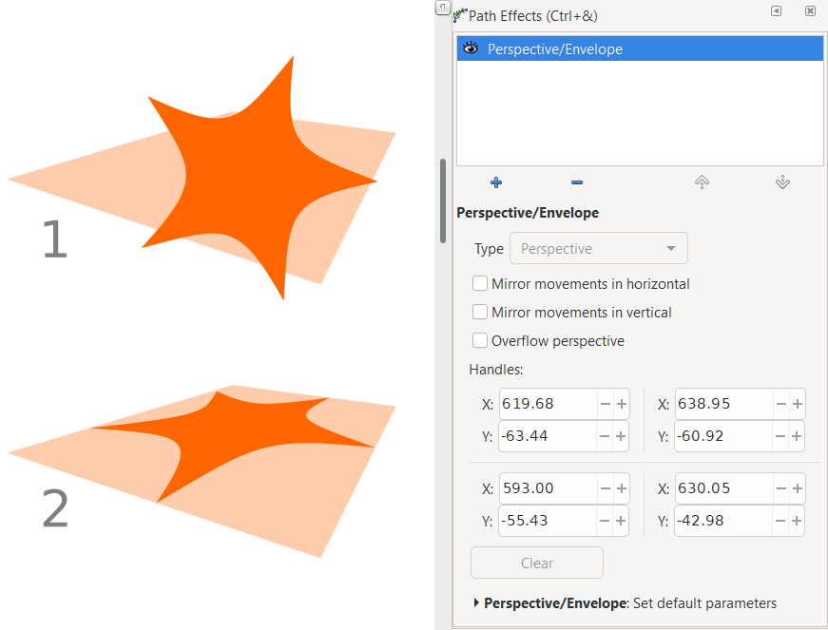This screenshot has height=630, width=828.
Task: Toggle visibility eye of Perspective/Envelope effect
Action: (471, 48)
